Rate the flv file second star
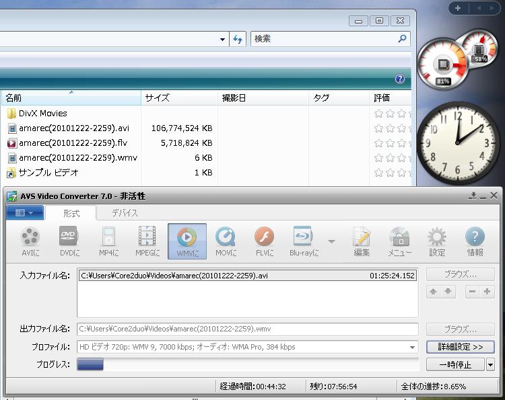505x400 pixels. click(390, 143)
